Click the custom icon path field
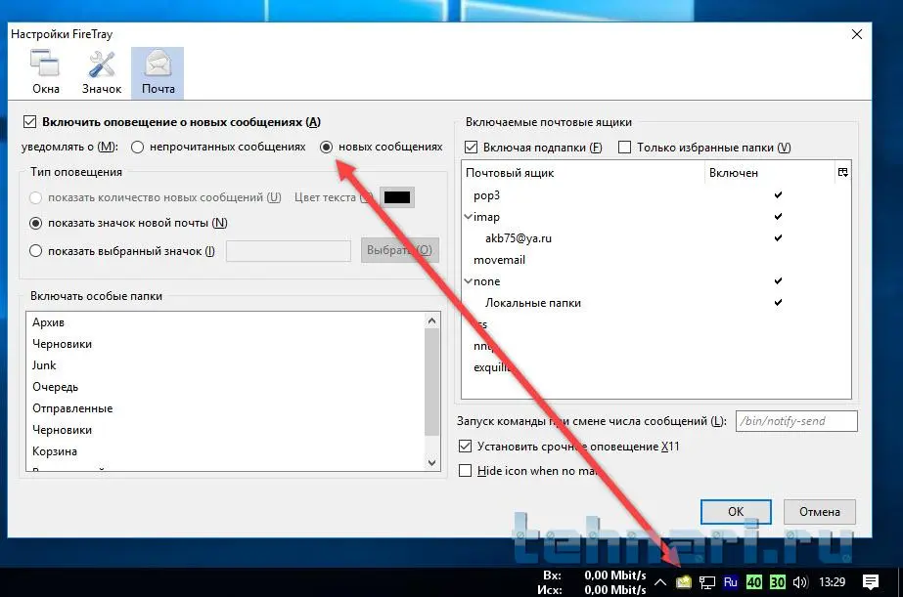Viewport: 903px width, 597px height. tap(288, 251)
